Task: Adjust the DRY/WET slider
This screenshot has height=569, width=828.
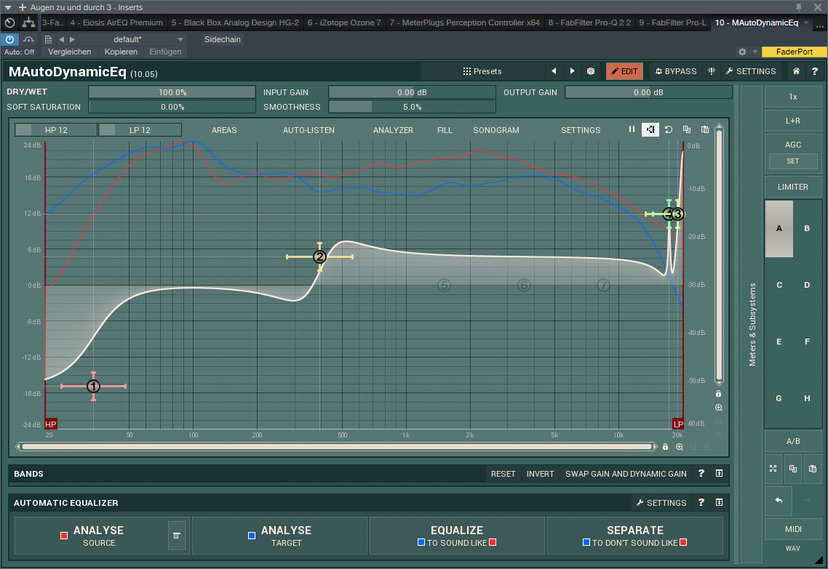Action: [172, 92]
